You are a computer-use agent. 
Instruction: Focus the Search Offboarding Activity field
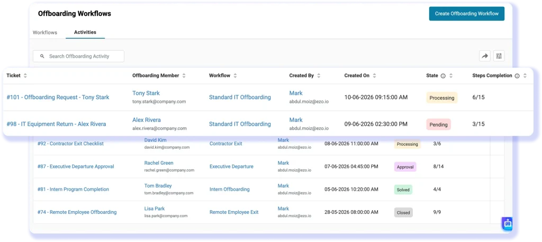[78, 56]
